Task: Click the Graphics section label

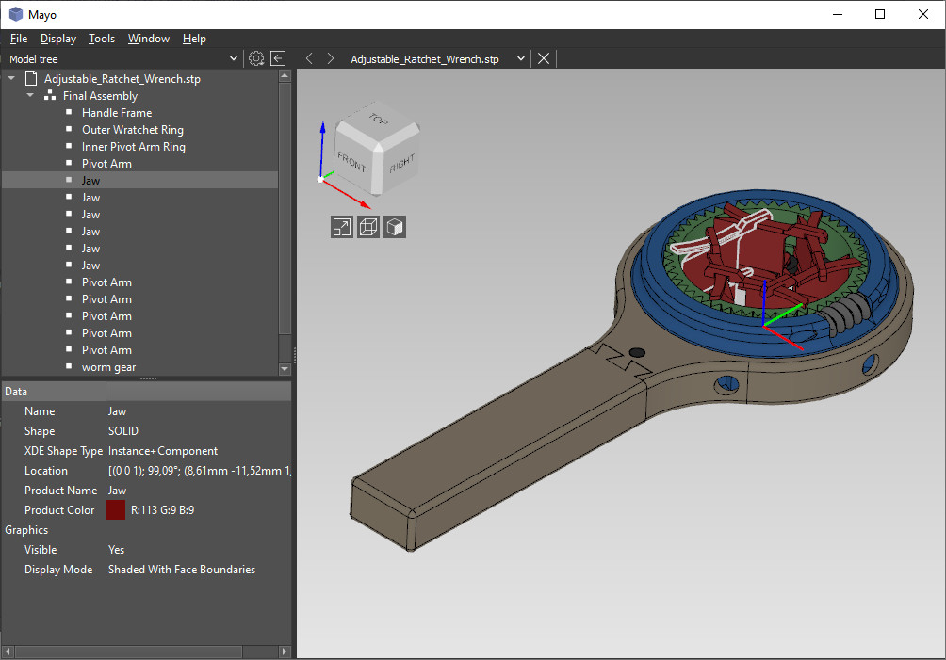Action: (x=26, y=530)
